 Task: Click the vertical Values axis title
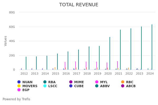(x=6, y=41)
